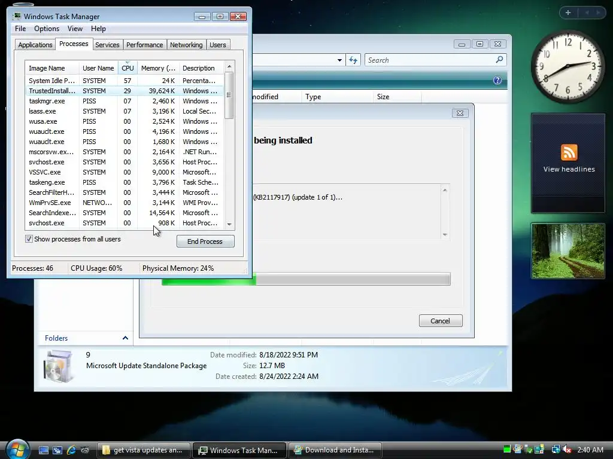Click the installation progress bar
Viewport: 613px width, 459px height.
point(306,279)
